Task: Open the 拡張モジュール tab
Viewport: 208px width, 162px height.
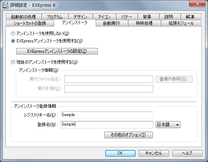Action: [181, 23]
